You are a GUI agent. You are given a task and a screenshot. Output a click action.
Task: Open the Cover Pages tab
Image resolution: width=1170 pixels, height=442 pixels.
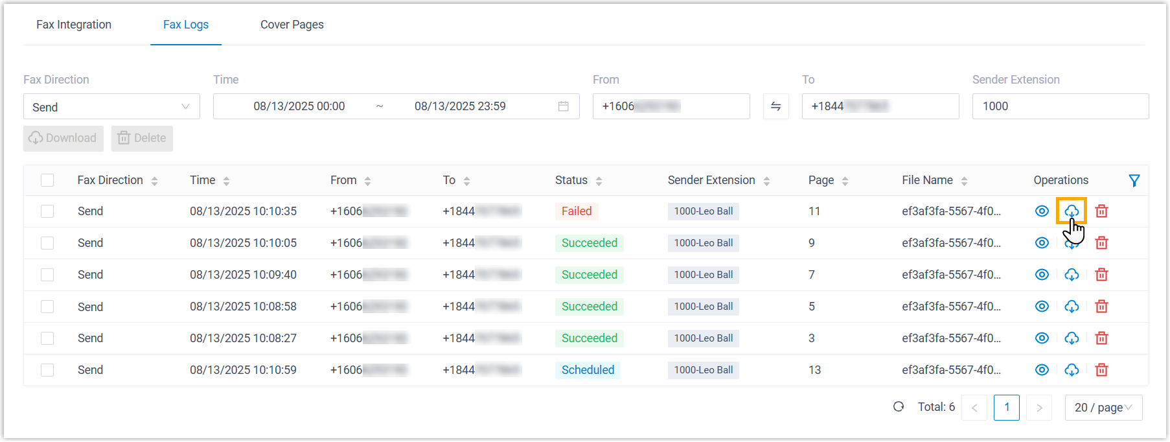[x=292, y=25]
